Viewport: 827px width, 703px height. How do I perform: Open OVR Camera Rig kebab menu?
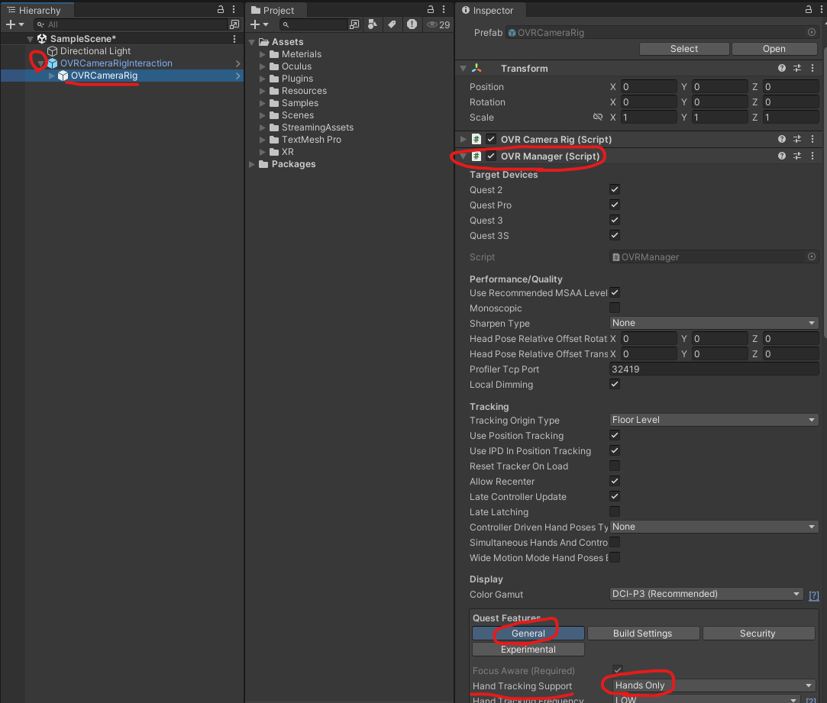tap(812, 139)
